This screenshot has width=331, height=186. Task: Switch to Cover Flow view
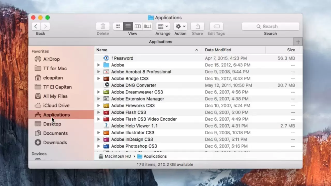(x=148, y=26)
